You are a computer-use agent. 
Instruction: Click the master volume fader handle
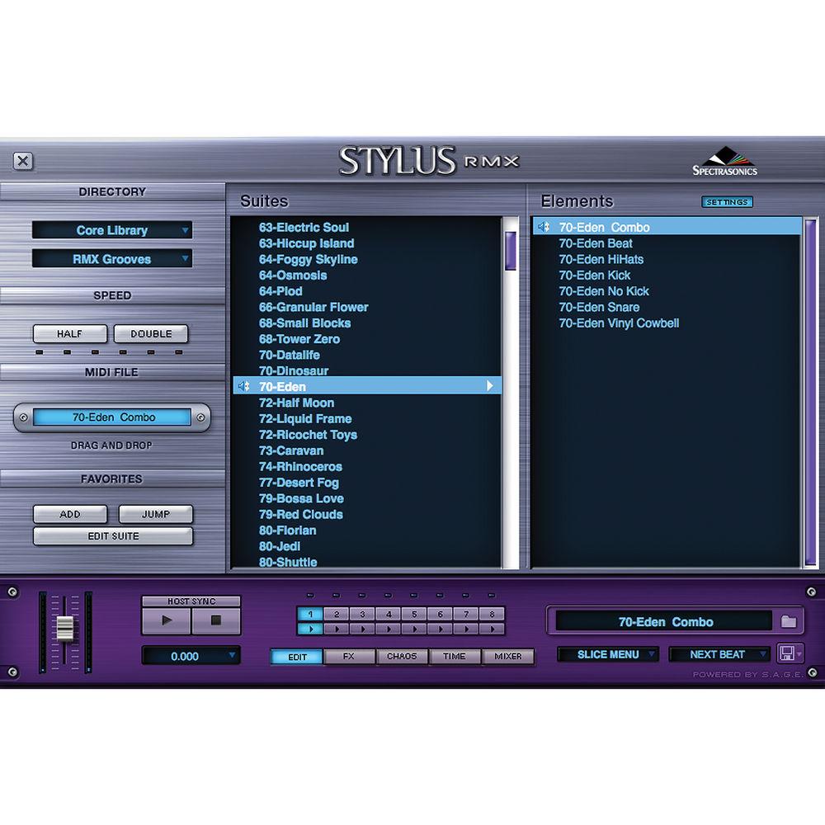tap(65, 629)
